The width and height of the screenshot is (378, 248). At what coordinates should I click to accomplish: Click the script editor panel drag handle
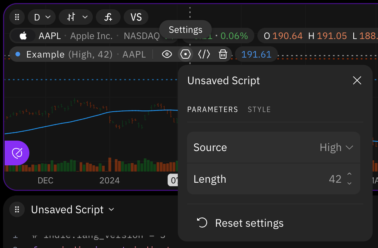click(x=17, y=209)
